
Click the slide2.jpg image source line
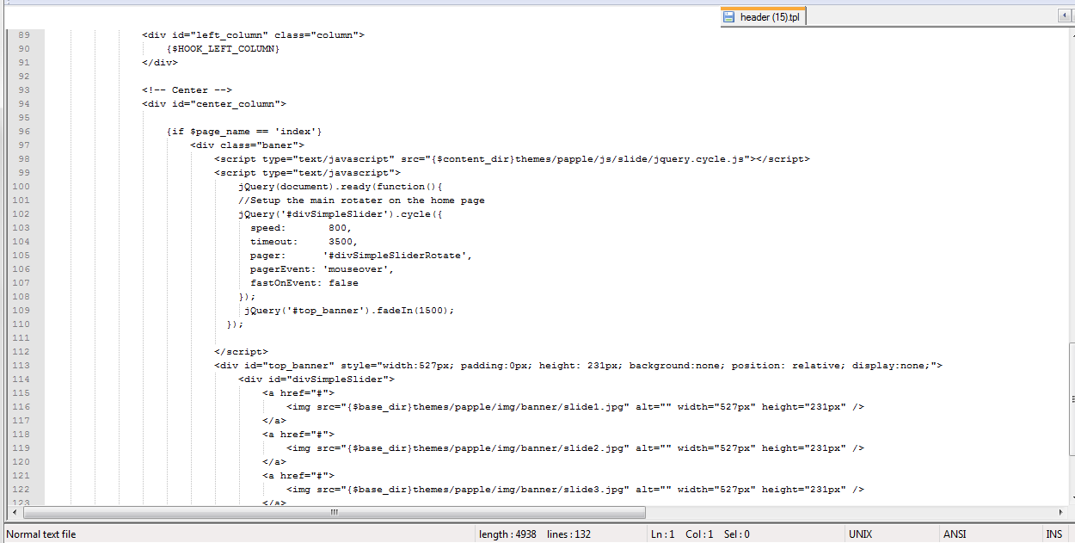pyautogui.click(x=574, y=448)
